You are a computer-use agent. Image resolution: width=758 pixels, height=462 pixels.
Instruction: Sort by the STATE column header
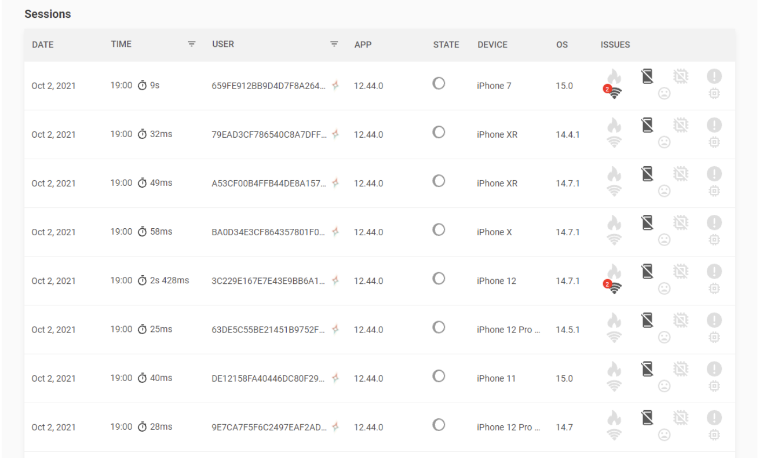(446, 45)
